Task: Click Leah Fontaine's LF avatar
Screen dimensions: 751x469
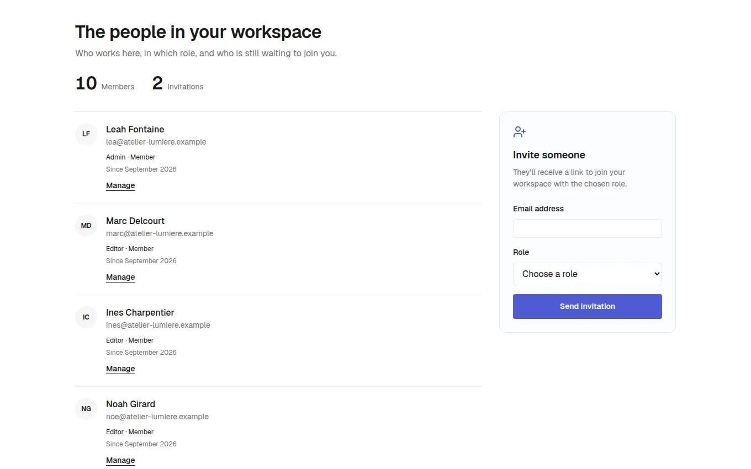Action: (x=86, y=134)
